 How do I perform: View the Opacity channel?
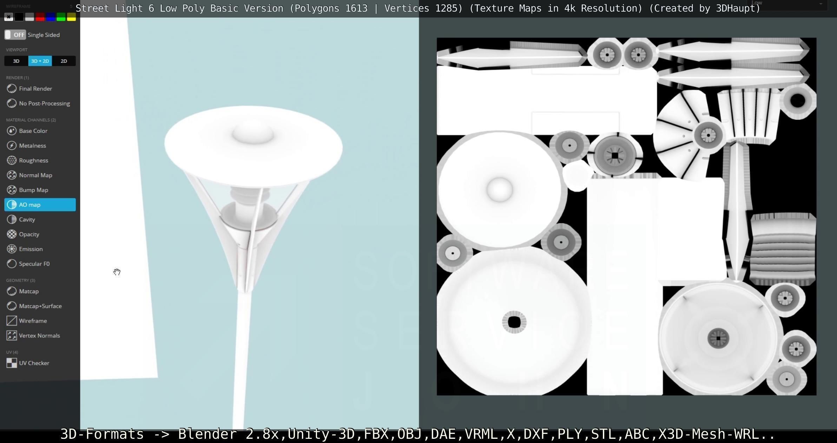click(x=40, y=234)
